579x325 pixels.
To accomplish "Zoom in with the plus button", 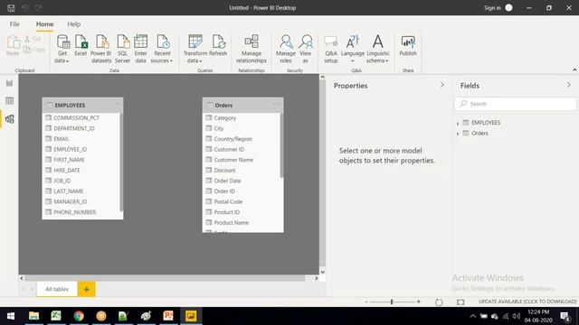I will [x=419, y=302].
